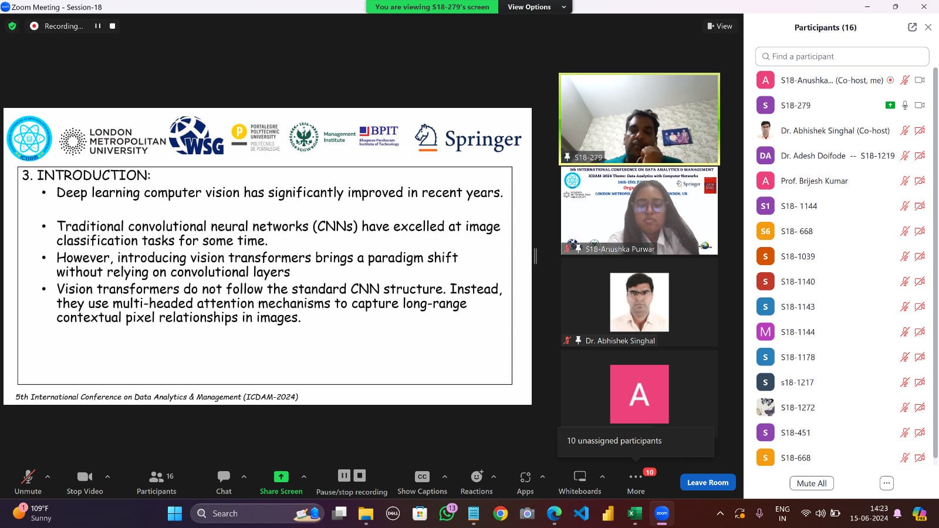Expand the View Options dropdown

pyautogui.click(x=536, y=7)
